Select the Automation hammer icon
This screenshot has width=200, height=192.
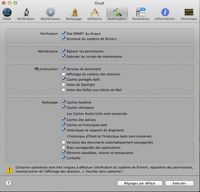(x=117, y=12)
